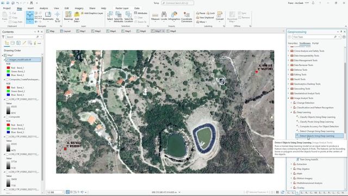The height and width of the screenshot is (196, 348).
Task: Open the Insert ribbon tab
Action: pyautogui.click(x=30, y=8)
